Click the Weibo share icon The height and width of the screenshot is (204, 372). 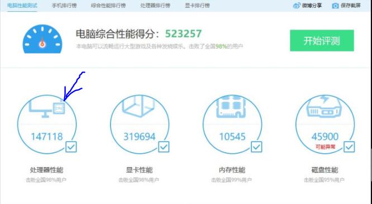(x=297, y=6)
